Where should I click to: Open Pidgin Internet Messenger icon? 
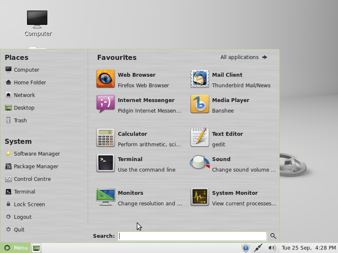point(105,104)
